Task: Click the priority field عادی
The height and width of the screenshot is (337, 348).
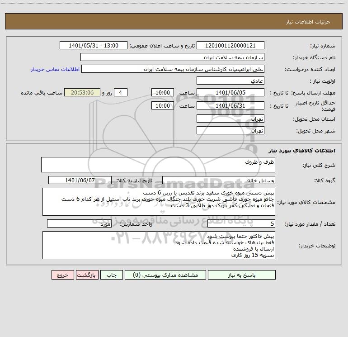Action: pyautogui.click(x=230, y=81)
